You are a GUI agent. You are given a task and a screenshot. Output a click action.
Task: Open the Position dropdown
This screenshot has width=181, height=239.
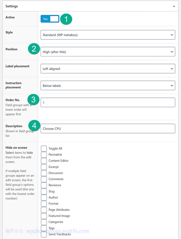(108, 52)
